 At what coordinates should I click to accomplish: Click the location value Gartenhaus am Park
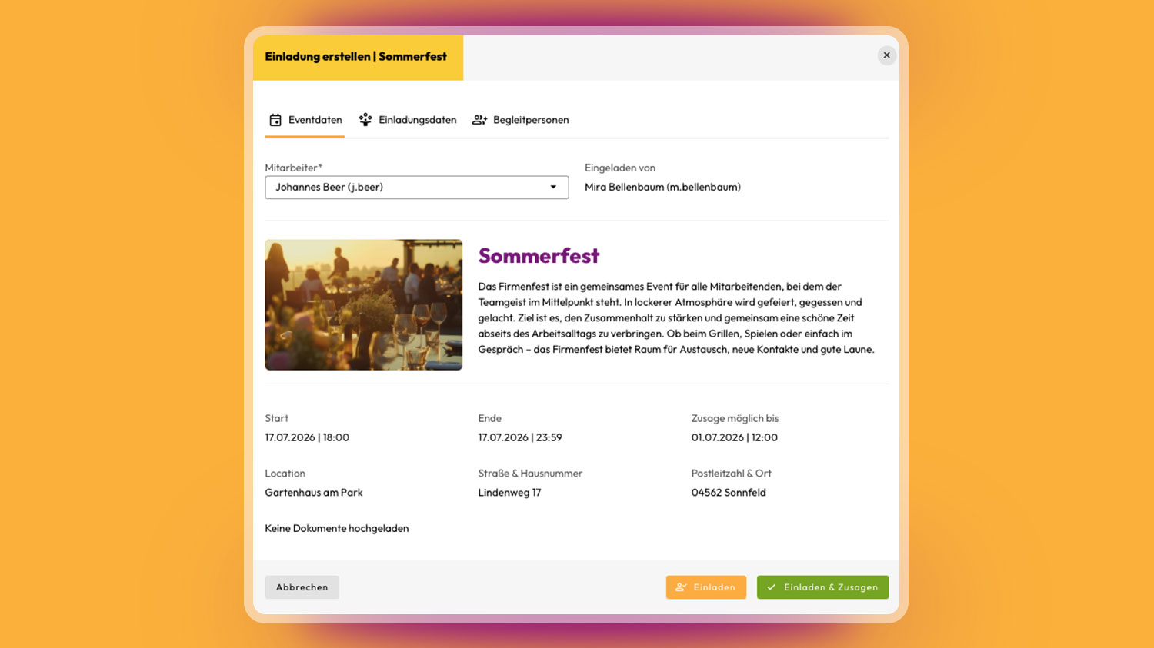[x=313, y=493]
